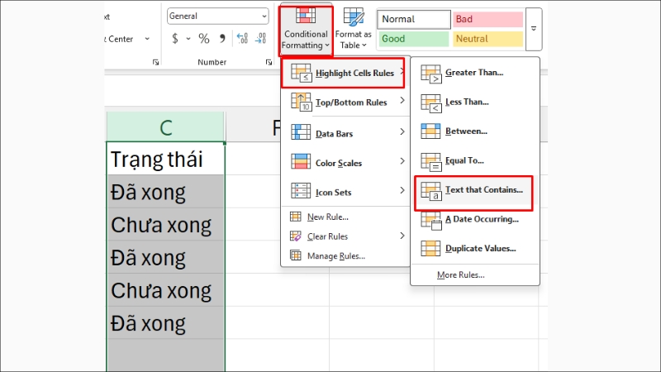
Task: Click Decrease Decimal icon
Action: pos(261,39)
